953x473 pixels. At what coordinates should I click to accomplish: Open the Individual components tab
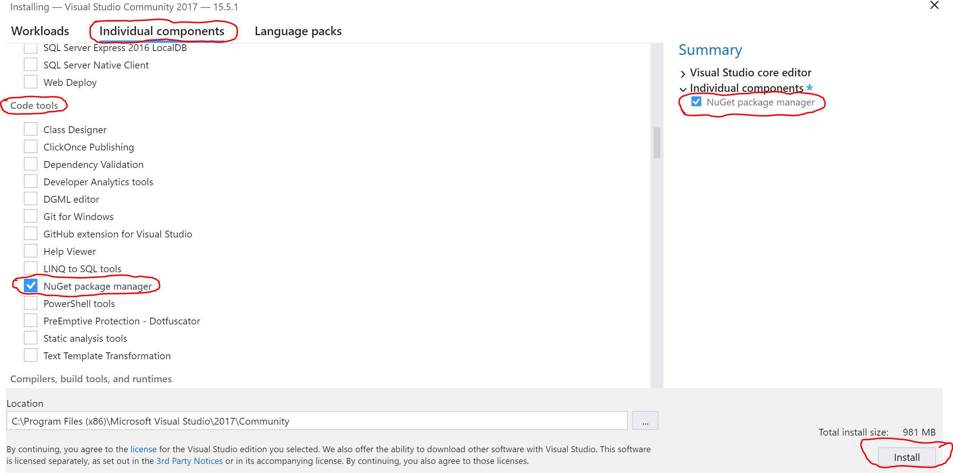pos(162,31)
